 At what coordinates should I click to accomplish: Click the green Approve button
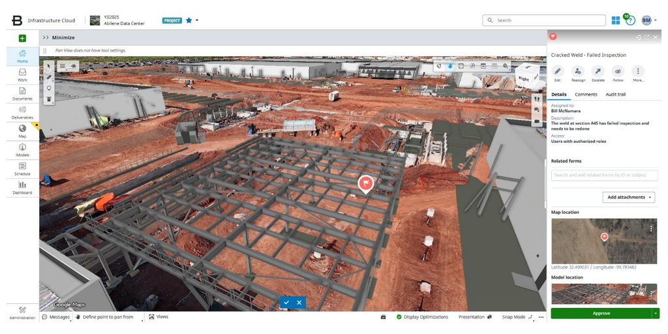point(601,313)
